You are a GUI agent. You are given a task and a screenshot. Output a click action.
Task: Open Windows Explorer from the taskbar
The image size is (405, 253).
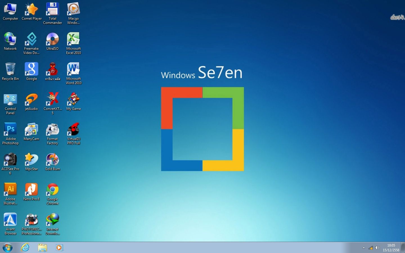(x=42, y=247)
